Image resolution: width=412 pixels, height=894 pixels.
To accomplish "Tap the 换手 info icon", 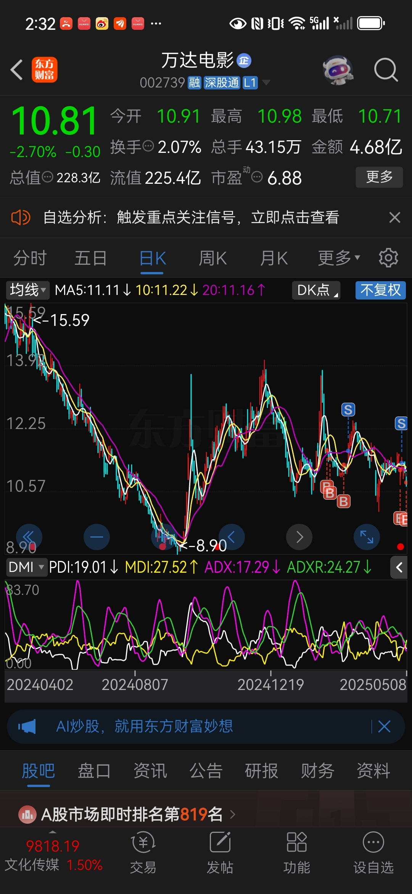I will 148,146.
